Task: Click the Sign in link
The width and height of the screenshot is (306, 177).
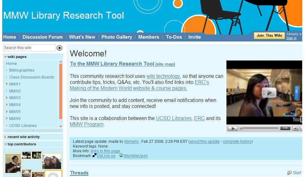Action: (291, 38)
